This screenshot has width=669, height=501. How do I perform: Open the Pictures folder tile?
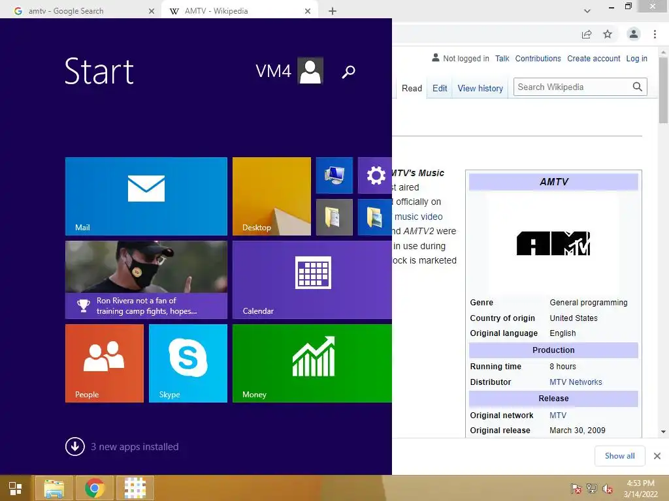click(x=375, y=217)
